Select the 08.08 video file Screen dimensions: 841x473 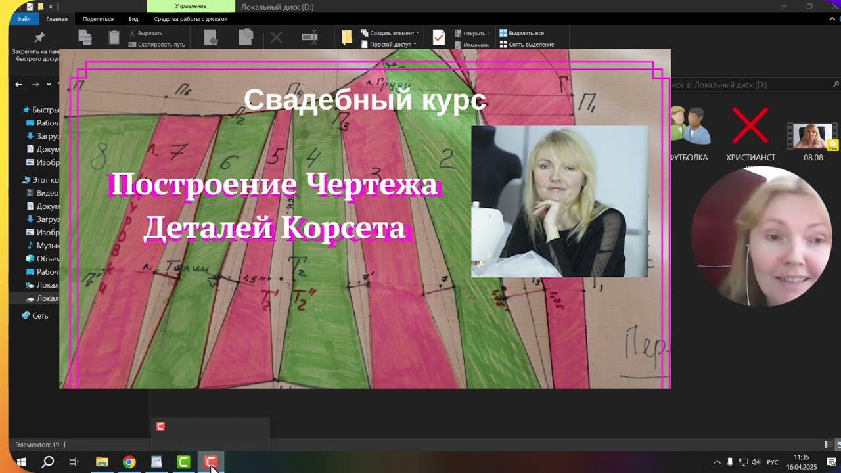pyautogui.click(x=813, y=140)
